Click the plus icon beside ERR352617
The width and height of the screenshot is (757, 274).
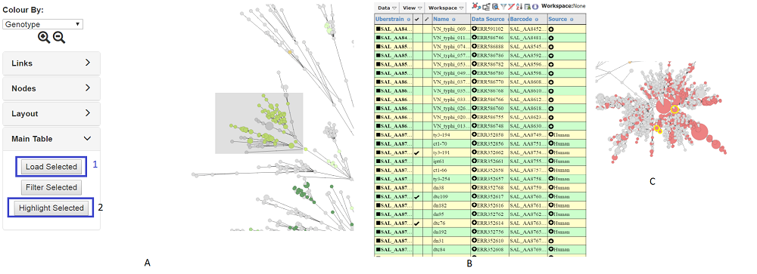[x=474, y=196]
